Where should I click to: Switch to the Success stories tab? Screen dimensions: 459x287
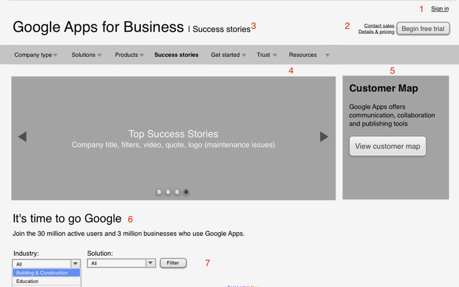coord(176,55)
